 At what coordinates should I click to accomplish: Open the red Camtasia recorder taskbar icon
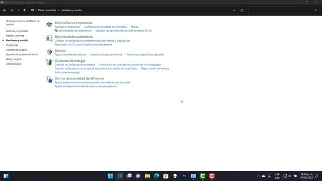tap(212, 176)
